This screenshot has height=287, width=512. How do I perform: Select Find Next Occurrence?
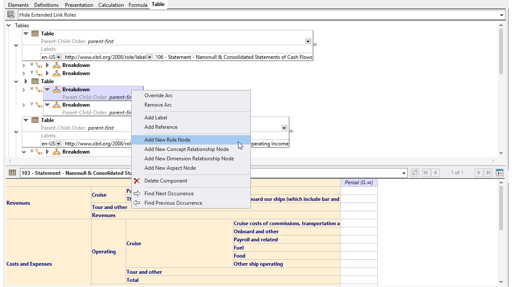tap(168, 193)
